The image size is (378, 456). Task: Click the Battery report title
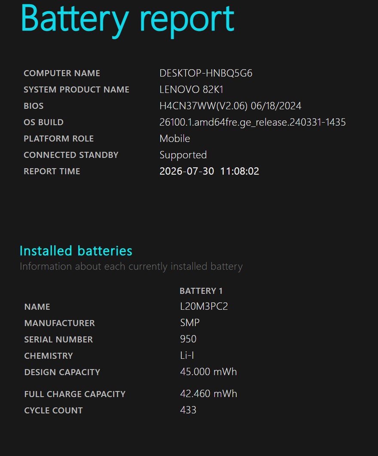(128, 20)
